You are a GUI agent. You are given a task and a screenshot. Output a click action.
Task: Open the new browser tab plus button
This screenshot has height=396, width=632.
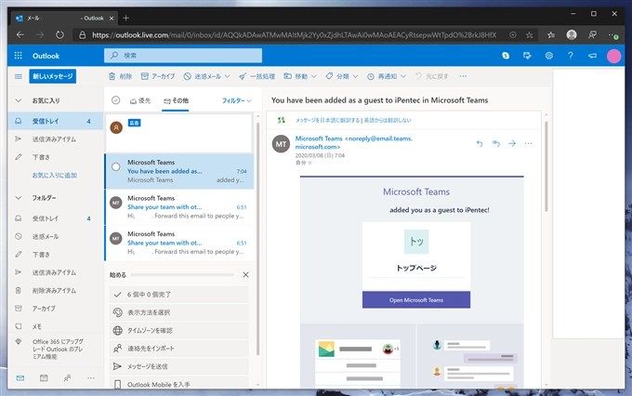[x=125, y=18]
